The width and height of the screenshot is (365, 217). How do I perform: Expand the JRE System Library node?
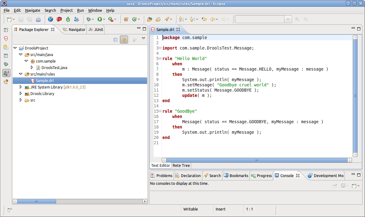click(21, 87)
